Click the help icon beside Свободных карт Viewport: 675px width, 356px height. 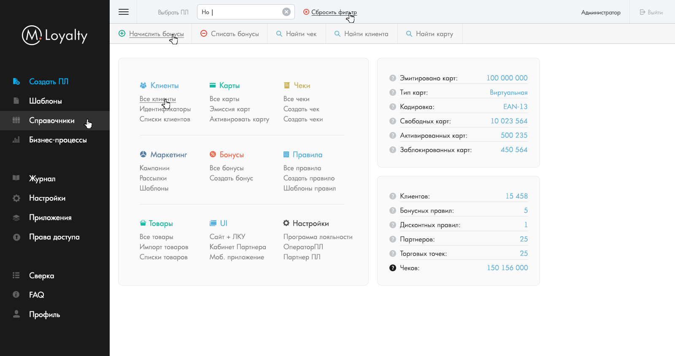(392, 121)
